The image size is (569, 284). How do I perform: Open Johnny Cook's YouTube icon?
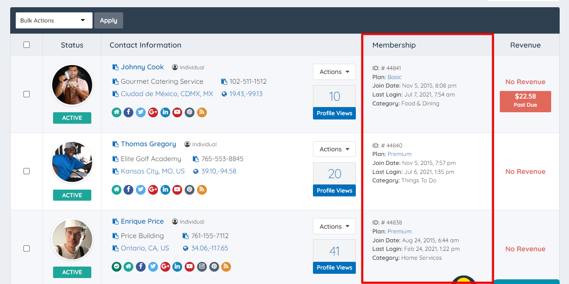(177, 112)
